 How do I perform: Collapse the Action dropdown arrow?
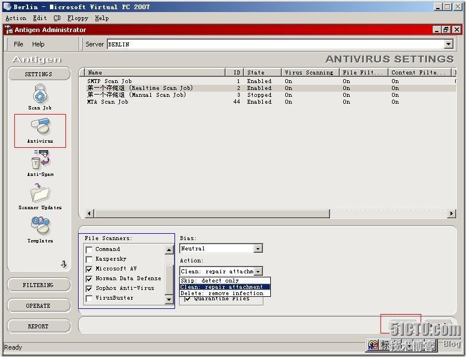(x=258, y=271)
